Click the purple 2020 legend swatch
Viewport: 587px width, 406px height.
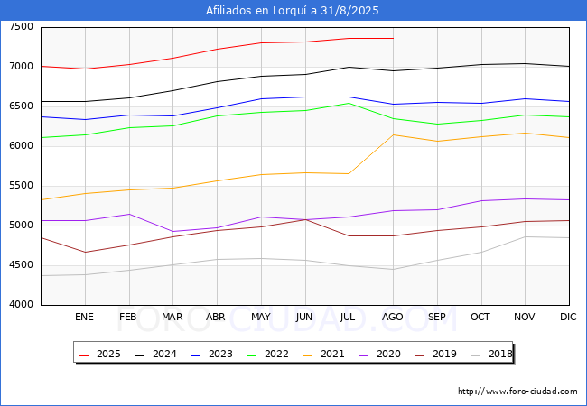[364, 355]
